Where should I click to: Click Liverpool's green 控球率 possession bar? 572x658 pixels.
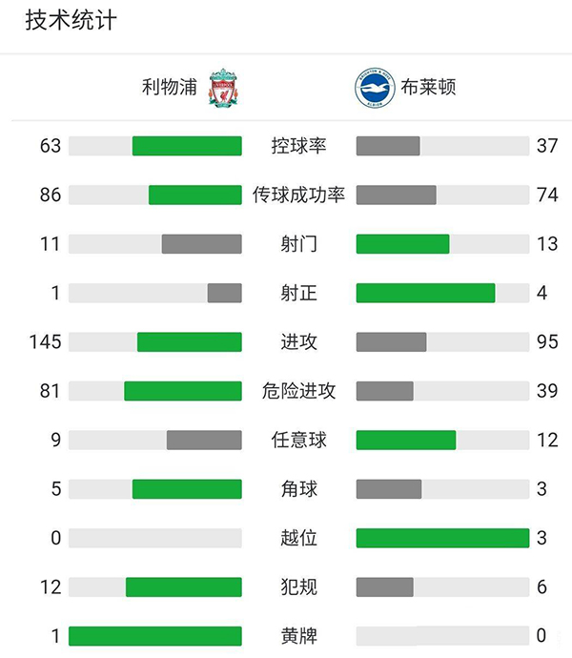[x=187, y=146]
